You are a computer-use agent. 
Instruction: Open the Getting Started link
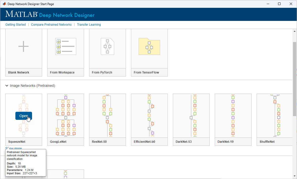pyautogui.click(x=16, y=25)
